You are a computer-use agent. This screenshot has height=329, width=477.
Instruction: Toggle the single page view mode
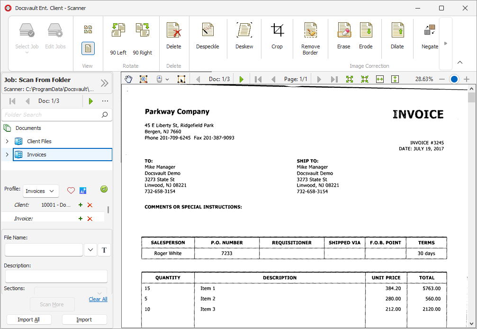[x=88, y=48]
